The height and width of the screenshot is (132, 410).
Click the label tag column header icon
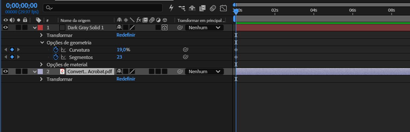38,20
